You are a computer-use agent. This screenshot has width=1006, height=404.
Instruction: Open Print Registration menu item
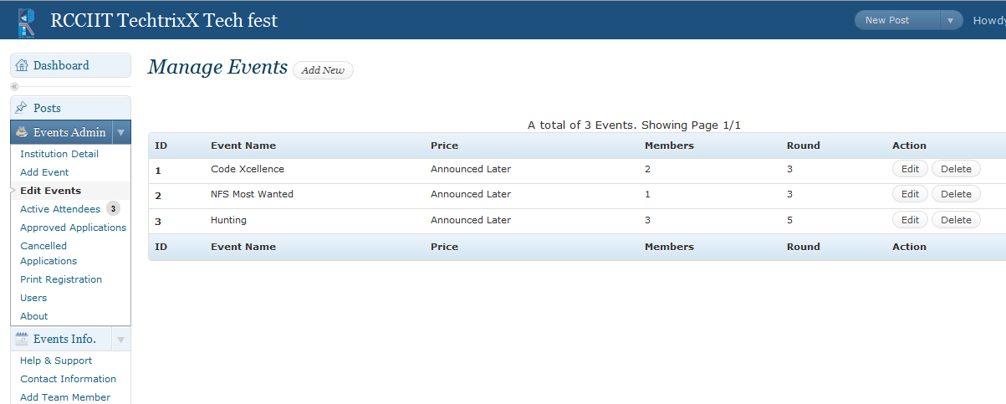pos(61,279)
